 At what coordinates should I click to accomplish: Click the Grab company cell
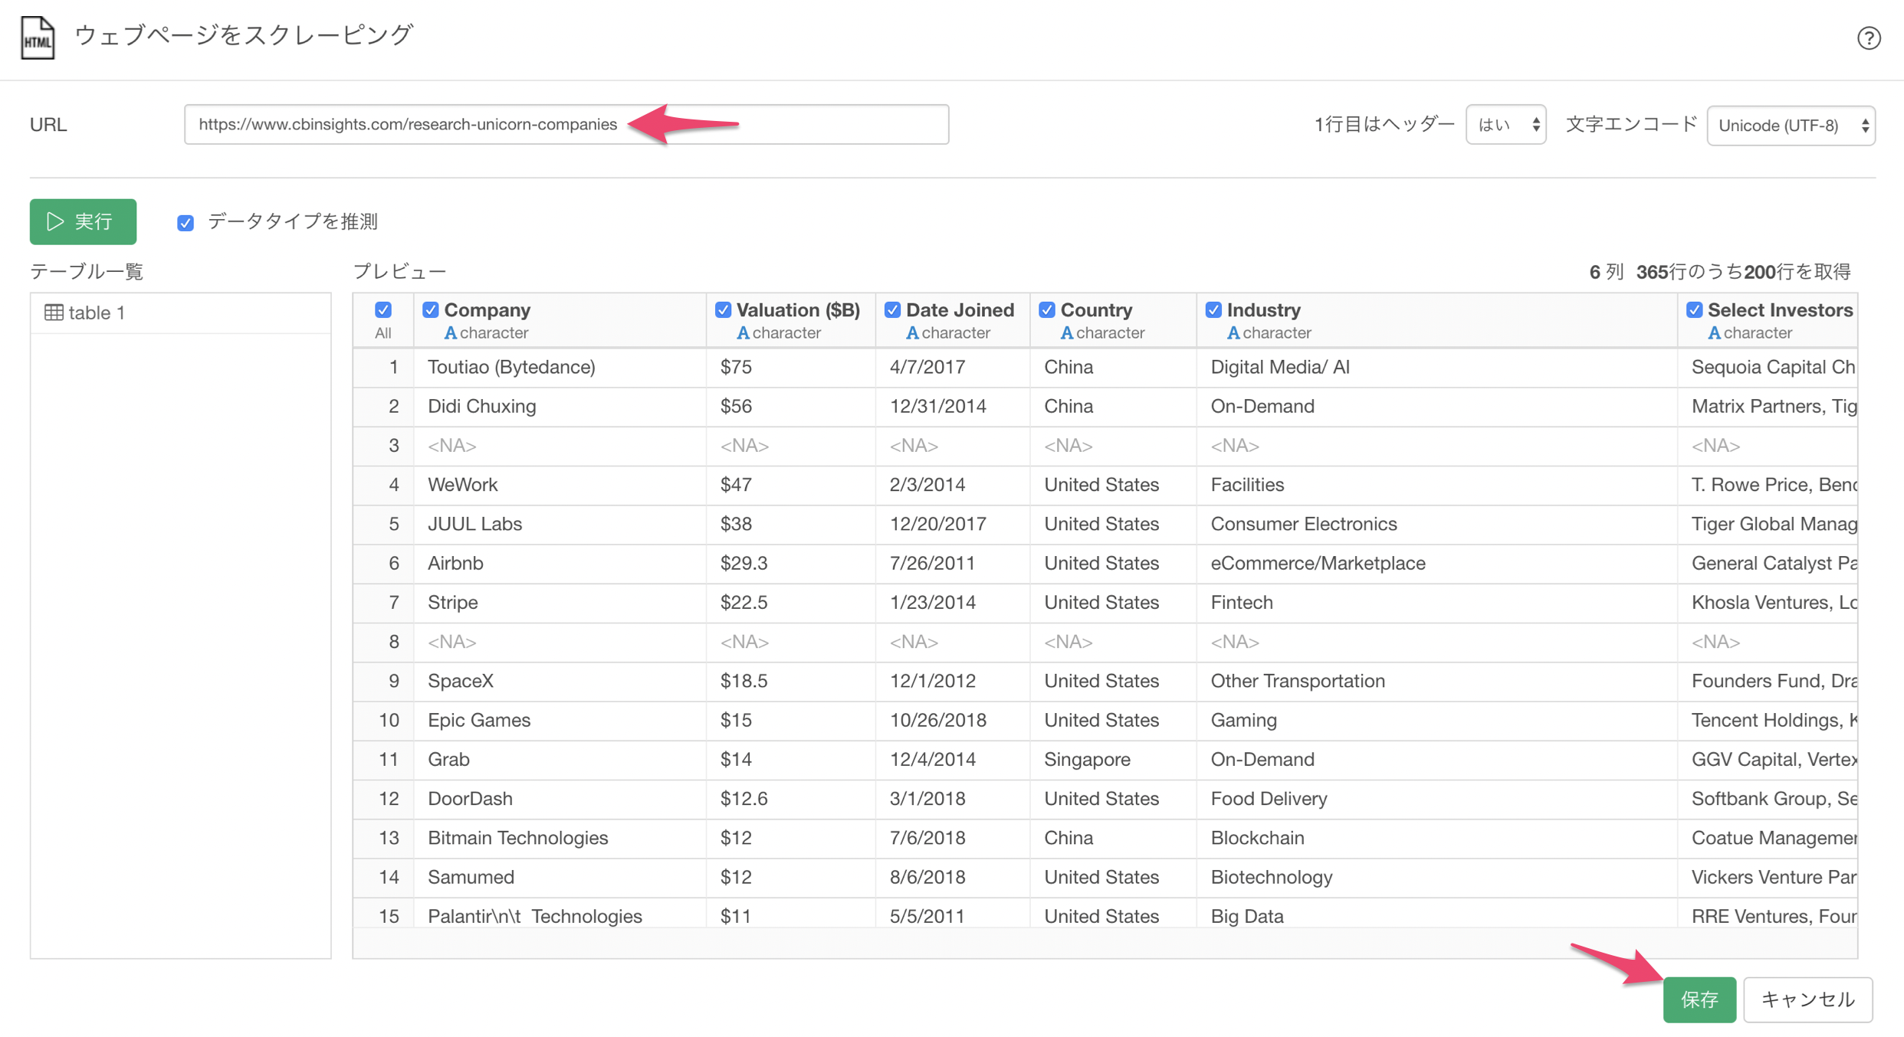click(560, 760)
